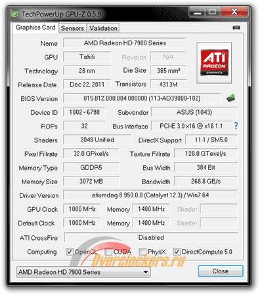Click the "Release Date" label
Screen dimensions: 260x295
(37, 85)
